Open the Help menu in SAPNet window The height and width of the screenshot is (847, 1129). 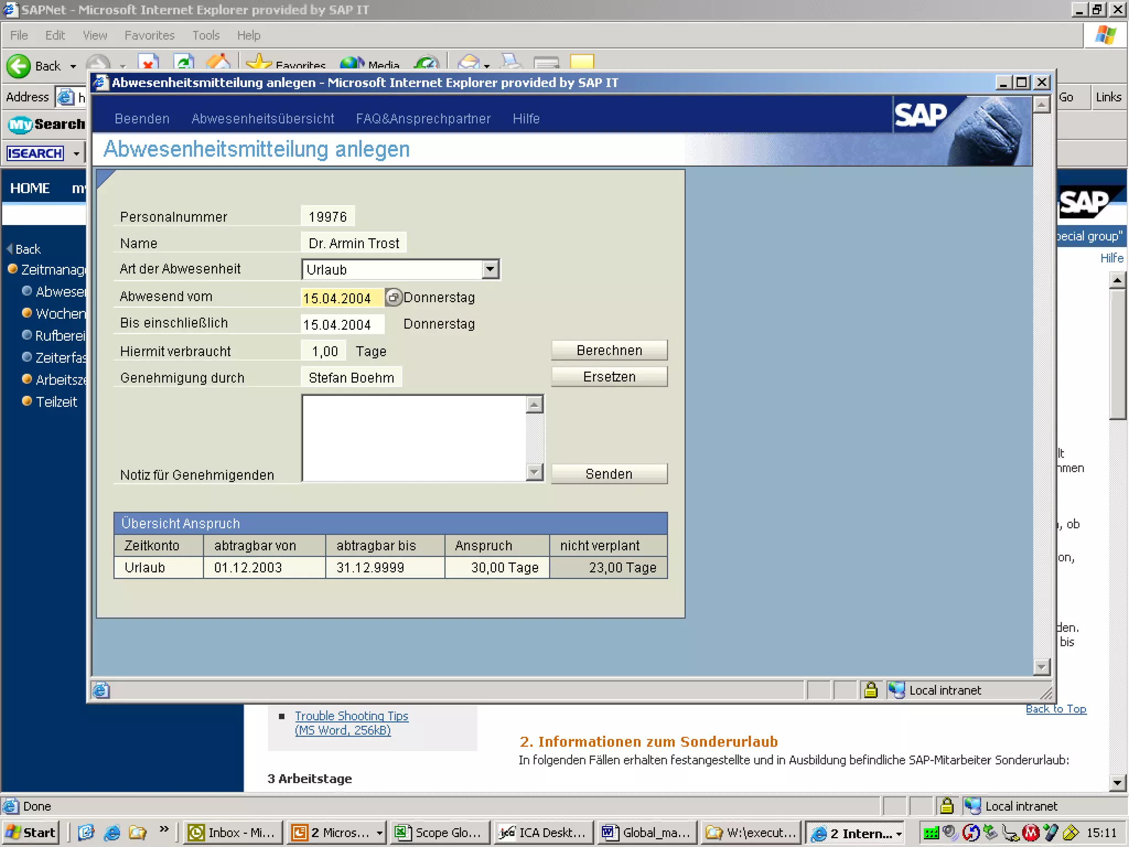pos(249,35)
